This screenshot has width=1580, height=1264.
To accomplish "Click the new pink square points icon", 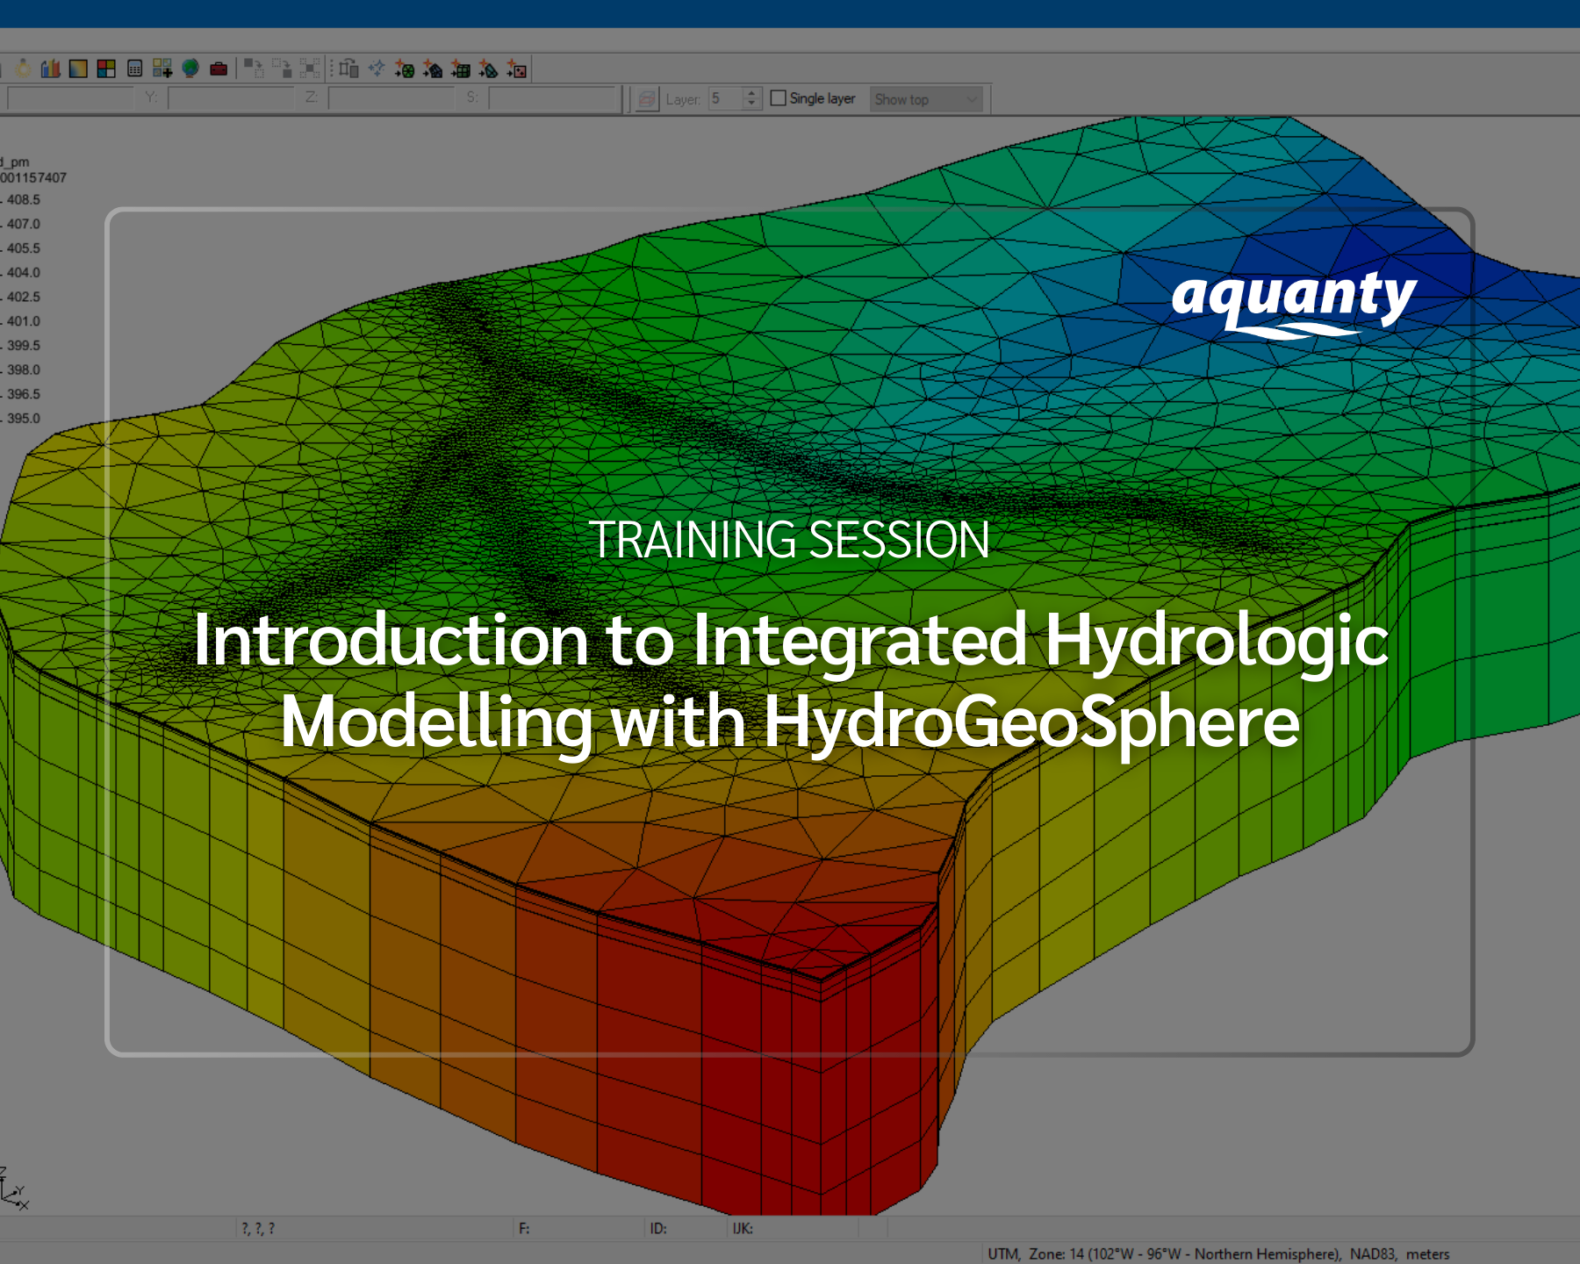I will pyautogui.click(x=517, y=68).
